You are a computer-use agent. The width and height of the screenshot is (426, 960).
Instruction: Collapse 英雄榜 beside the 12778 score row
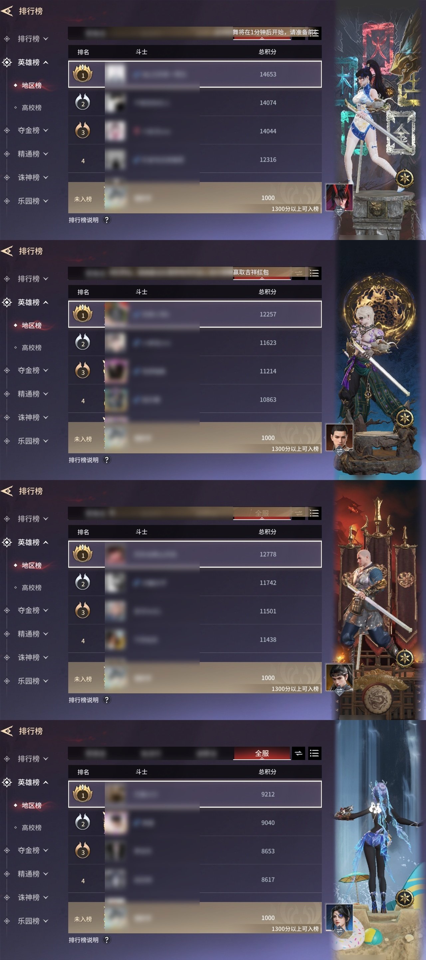coord(32,542)
